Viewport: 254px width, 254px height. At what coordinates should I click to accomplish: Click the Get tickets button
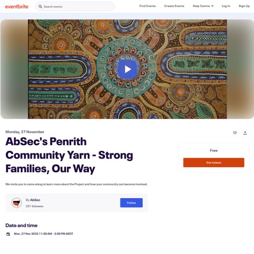coord(214,163)
